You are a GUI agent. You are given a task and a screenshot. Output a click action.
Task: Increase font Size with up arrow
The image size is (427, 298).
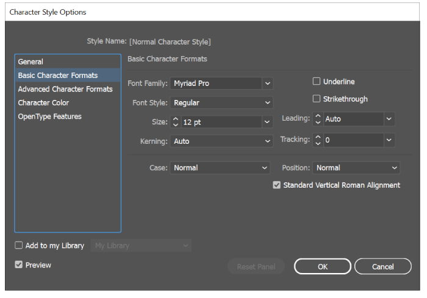(176, 119)
